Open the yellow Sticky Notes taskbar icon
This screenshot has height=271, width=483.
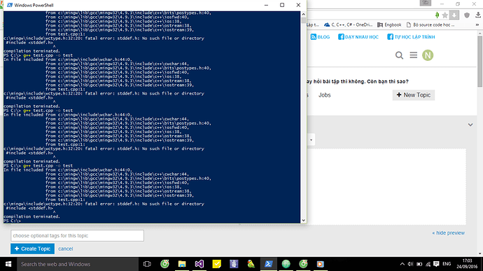tap(216, 264)
